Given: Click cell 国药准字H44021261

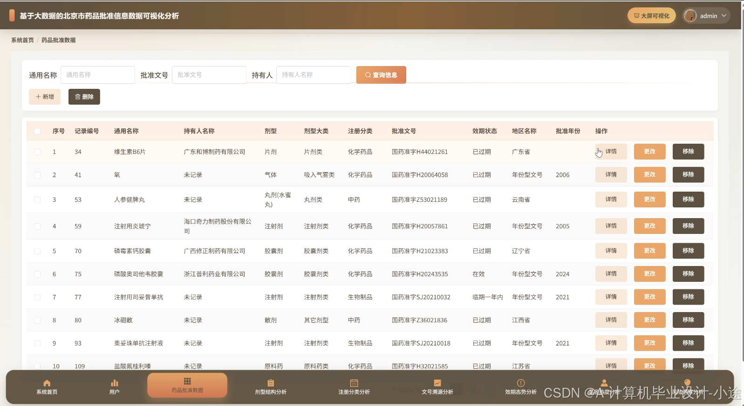Looking at the screenshot, I should point(420,152).
